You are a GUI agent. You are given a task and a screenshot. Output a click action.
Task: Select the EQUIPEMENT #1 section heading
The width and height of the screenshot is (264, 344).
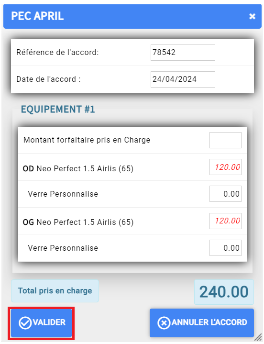point(58,109)
